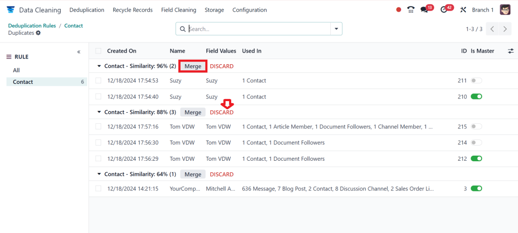Disable Is Master toggle for ID 210

[x=477, y=97]
